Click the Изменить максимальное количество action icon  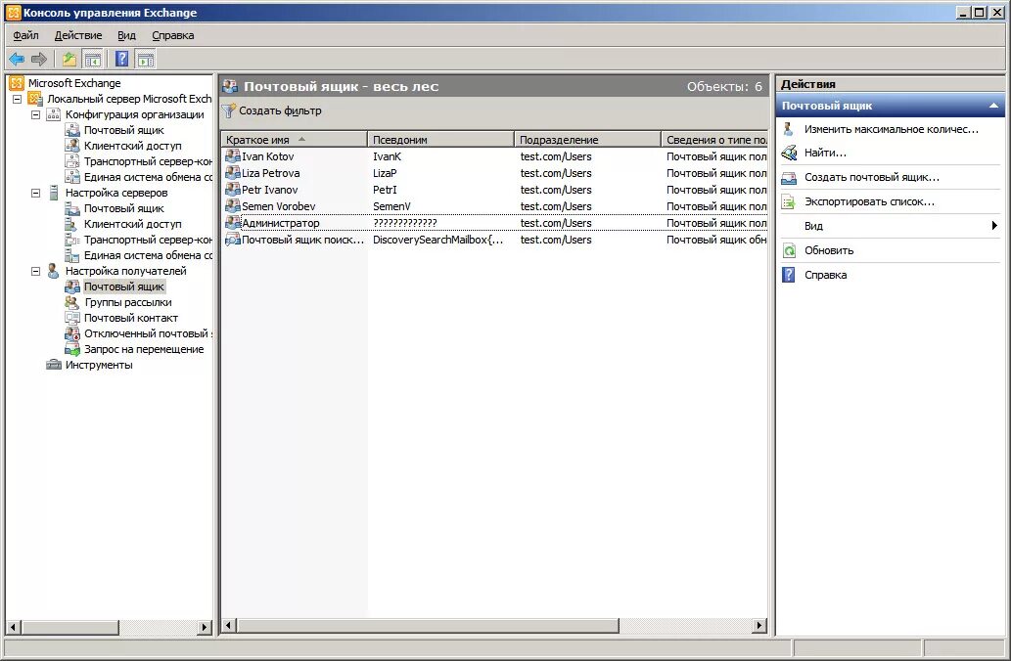tap(789, 129)
